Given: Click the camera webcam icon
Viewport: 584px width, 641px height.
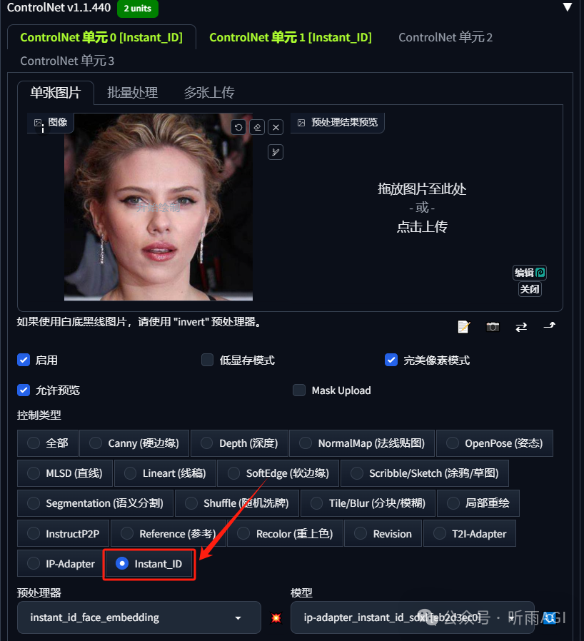Looking at the screenshot, I should (x=493, y=327).
